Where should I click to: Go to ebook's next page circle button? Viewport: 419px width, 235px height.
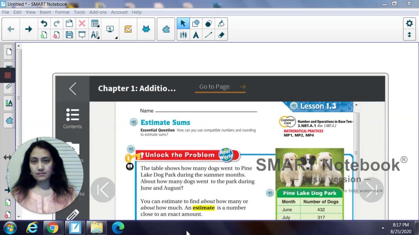click(371, 190)
